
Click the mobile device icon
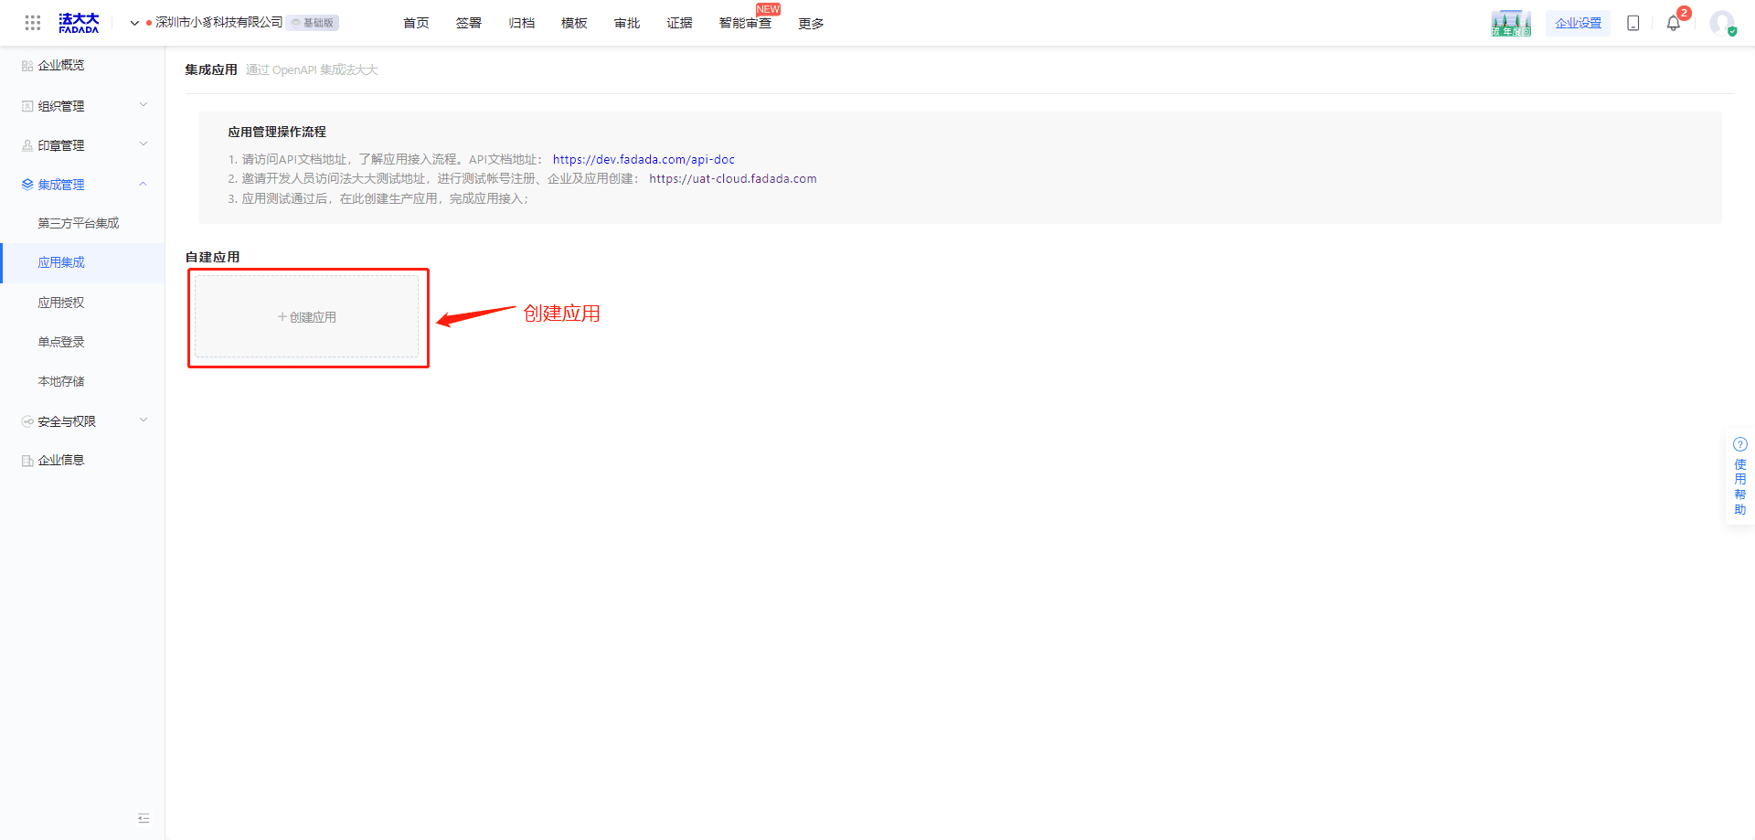pos(1633,23)
